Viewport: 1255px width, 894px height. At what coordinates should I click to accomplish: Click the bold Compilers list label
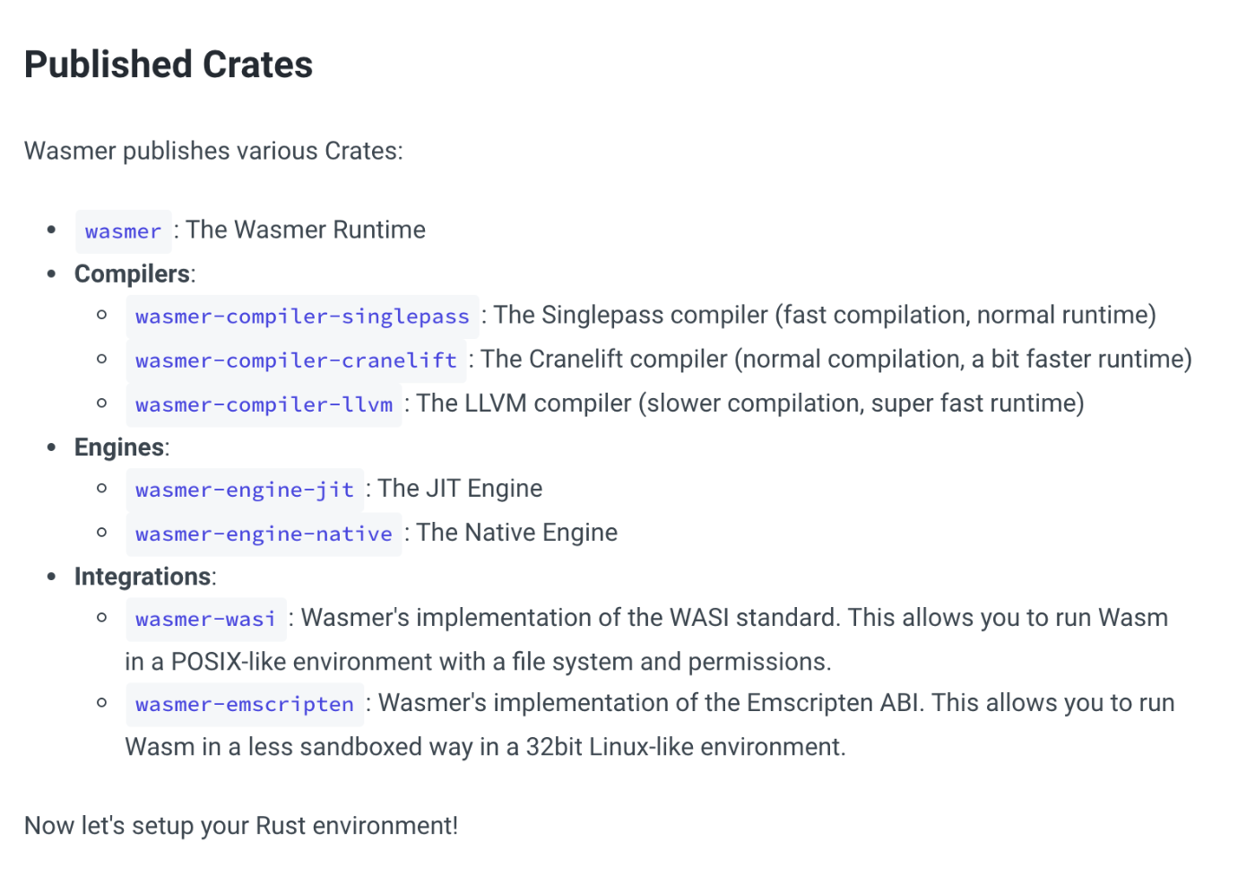click(132, 273)
